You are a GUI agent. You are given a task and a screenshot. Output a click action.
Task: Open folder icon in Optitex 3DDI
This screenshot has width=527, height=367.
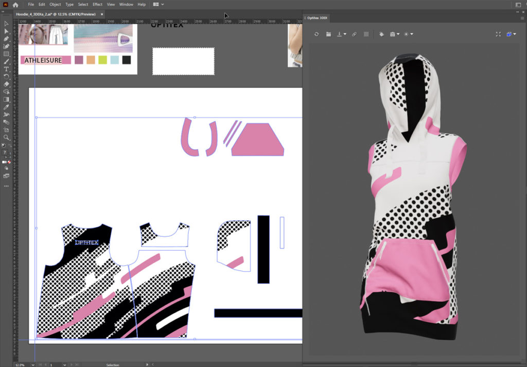point(328,34)
